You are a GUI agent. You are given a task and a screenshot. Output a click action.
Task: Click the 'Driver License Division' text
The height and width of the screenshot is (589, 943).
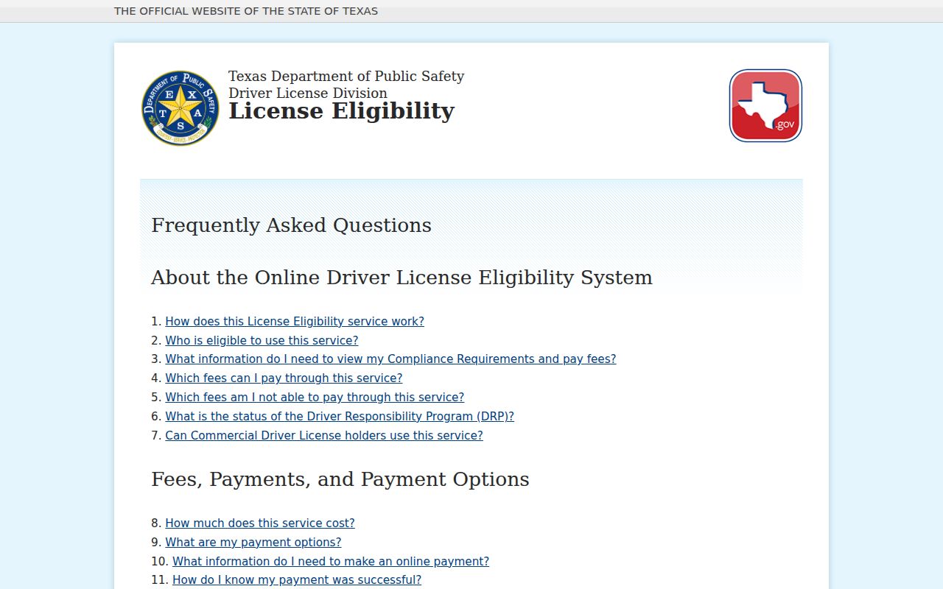click(x=308, y=93)
